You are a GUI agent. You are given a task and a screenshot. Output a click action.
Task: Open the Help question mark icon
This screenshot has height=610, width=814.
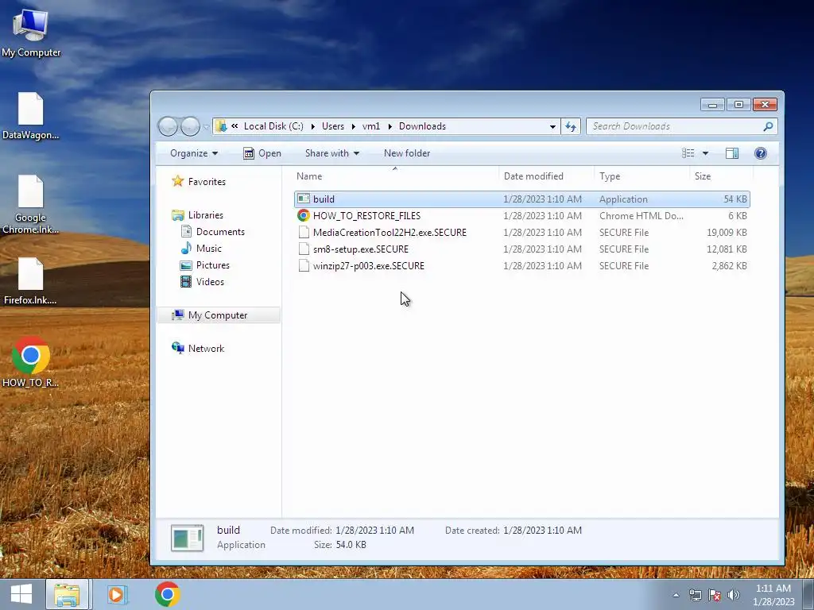click(x=761, y=153)
